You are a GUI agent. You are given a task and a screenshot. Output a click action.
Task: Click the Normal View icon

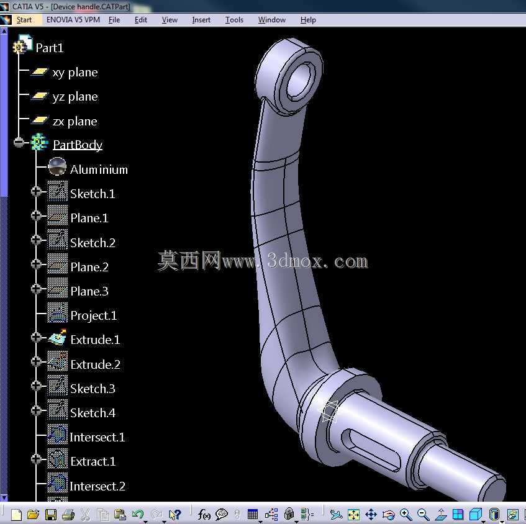coord(441,514)
